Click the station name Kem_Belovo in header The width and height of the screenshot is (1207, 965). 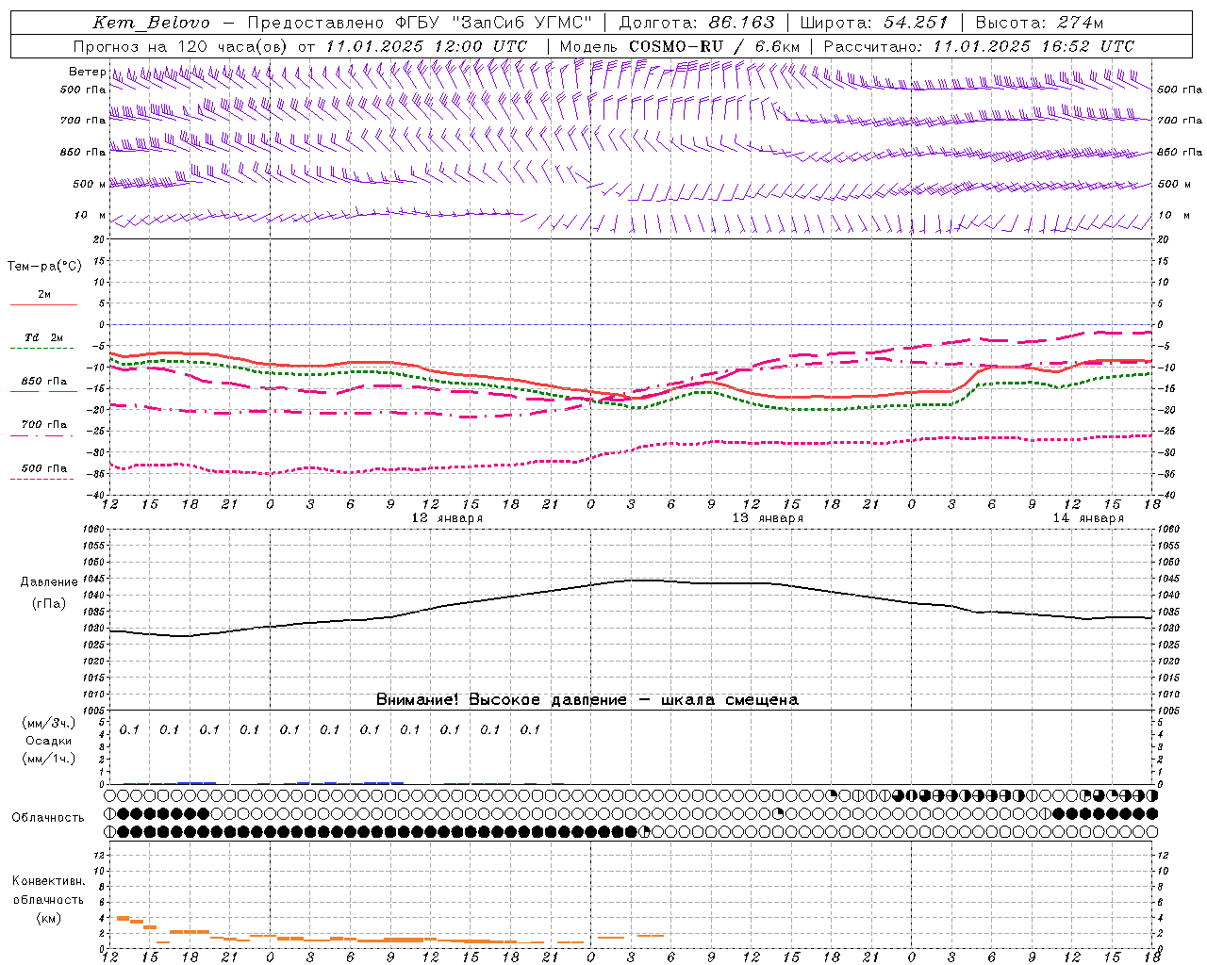click(152, 23)
